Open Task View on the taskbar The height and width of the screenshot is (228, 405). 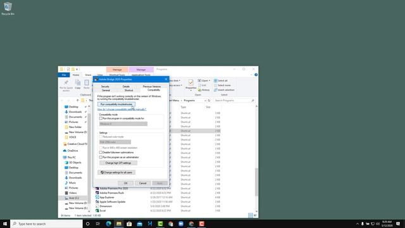(x=98, y=224)
